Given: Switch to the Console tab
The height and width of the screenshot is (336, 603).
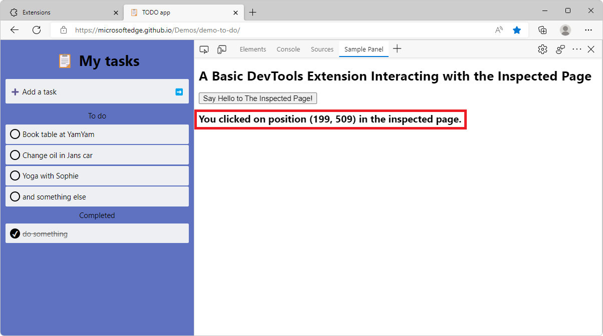Looking at the screenshot, I should (288, 49).
